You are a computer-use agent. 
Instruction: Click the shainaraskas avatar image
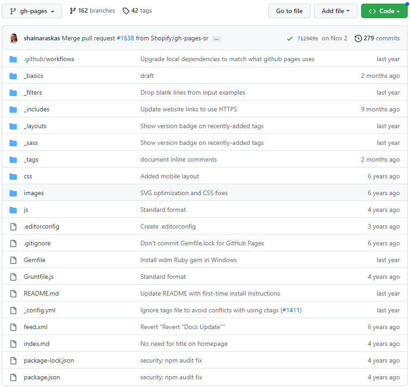coord(14,38)
